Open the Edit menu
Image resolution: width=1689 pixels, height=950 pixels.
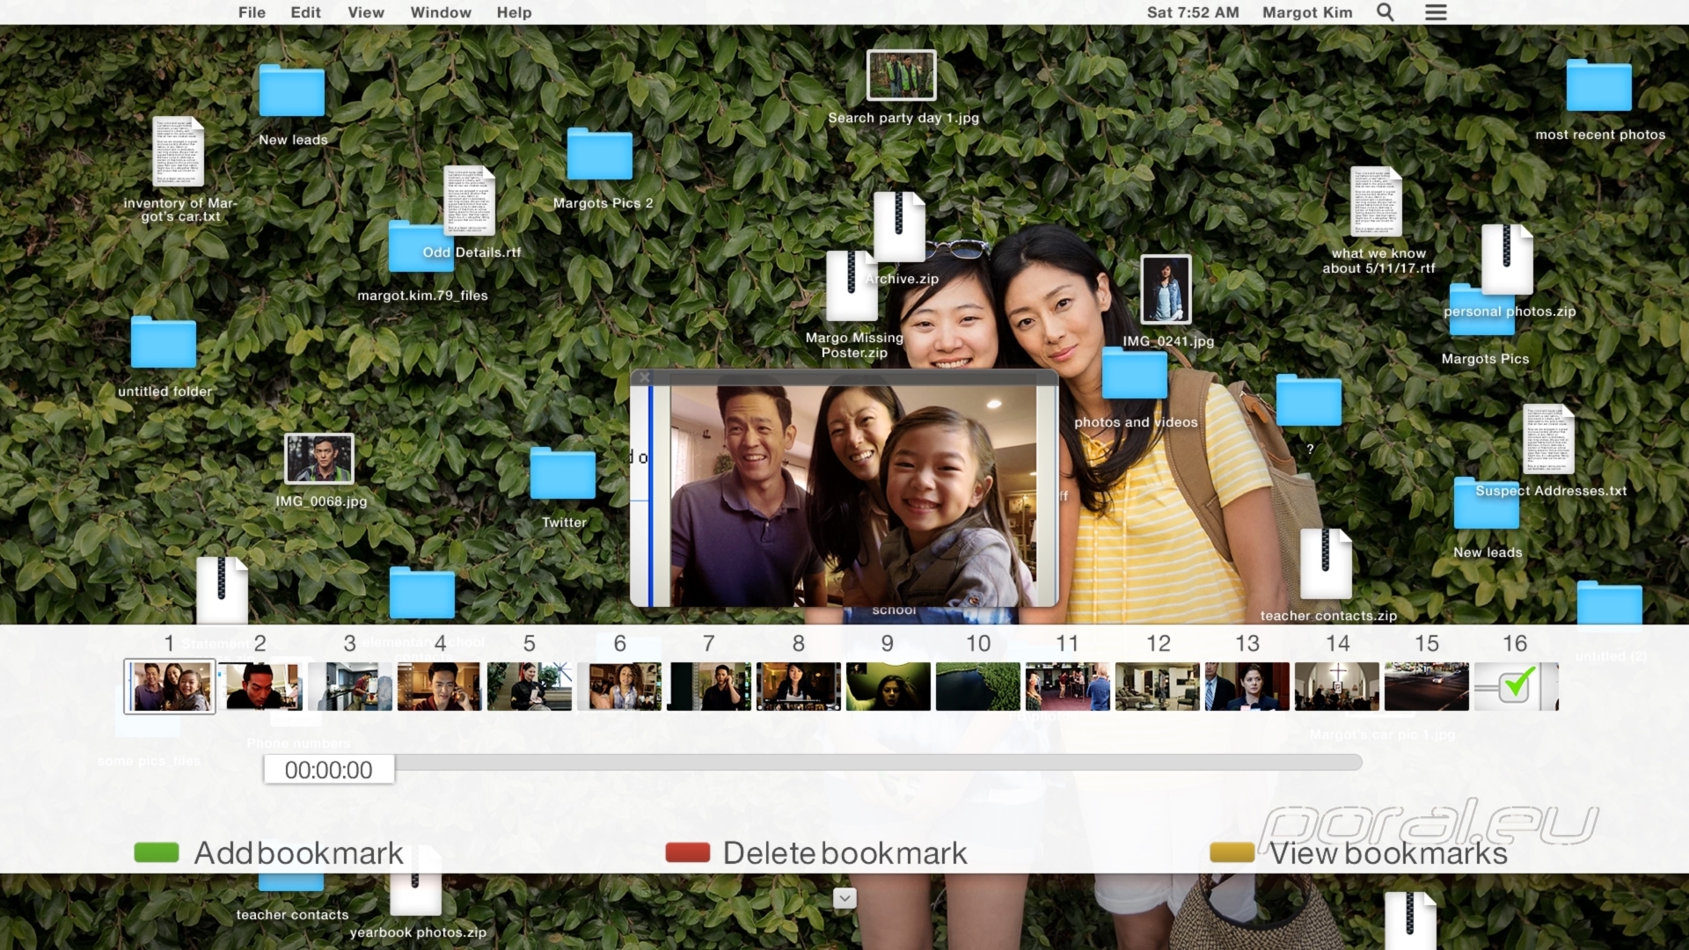pos(306,12)
